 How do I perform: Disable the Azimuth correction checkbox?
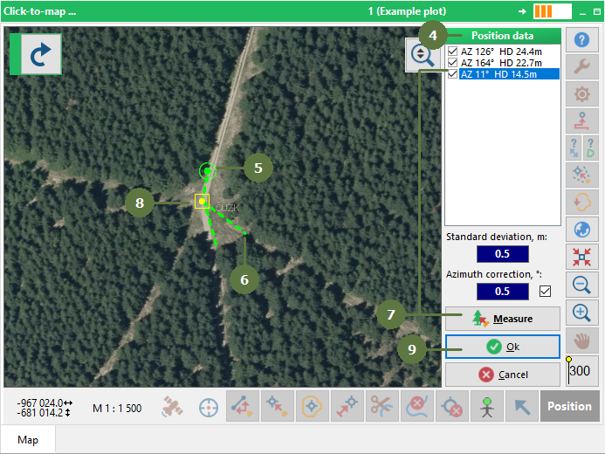click(545, 292)
